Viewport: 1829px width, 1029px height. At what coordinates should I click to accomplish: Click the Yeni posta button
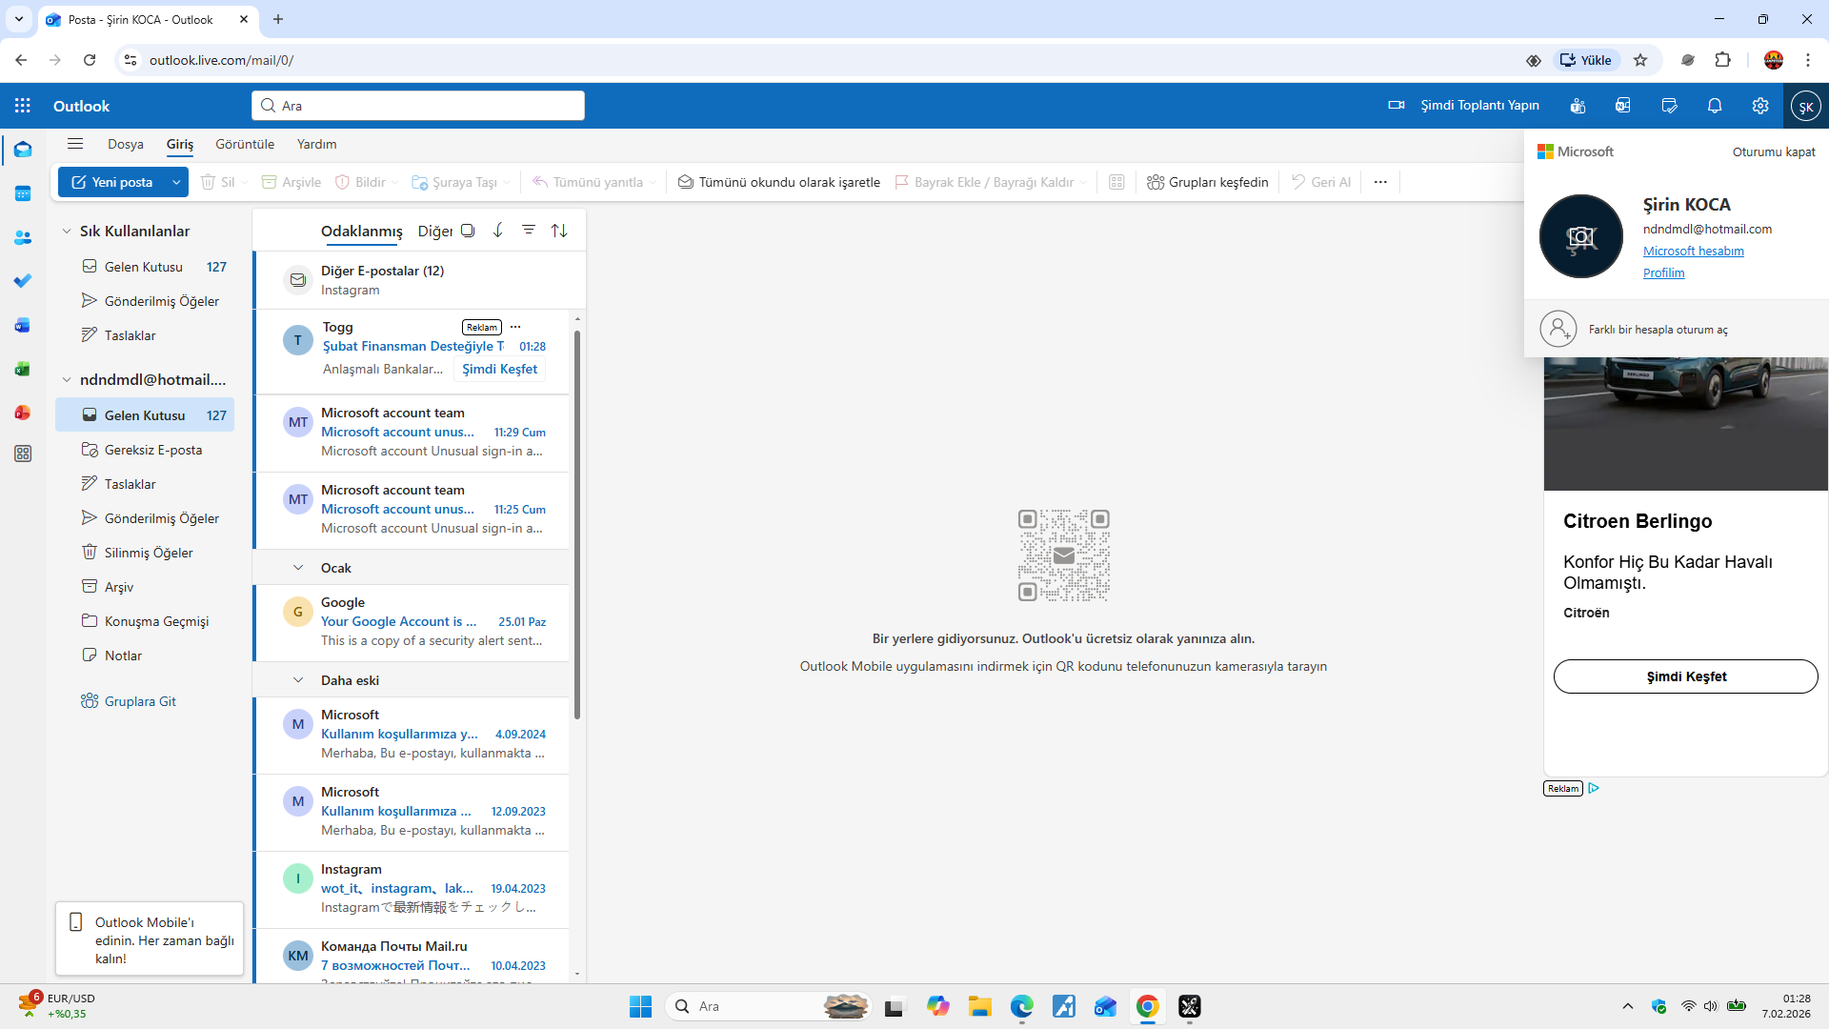click(x=112, y=182)
